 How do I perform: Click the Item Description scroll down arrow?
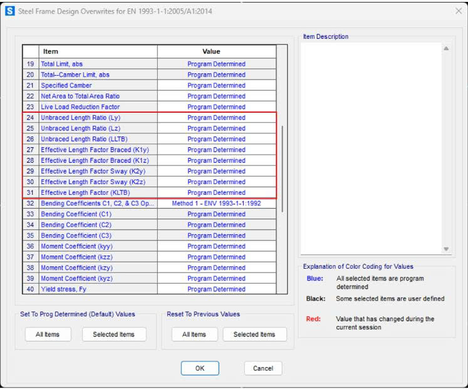click(446, 249)
